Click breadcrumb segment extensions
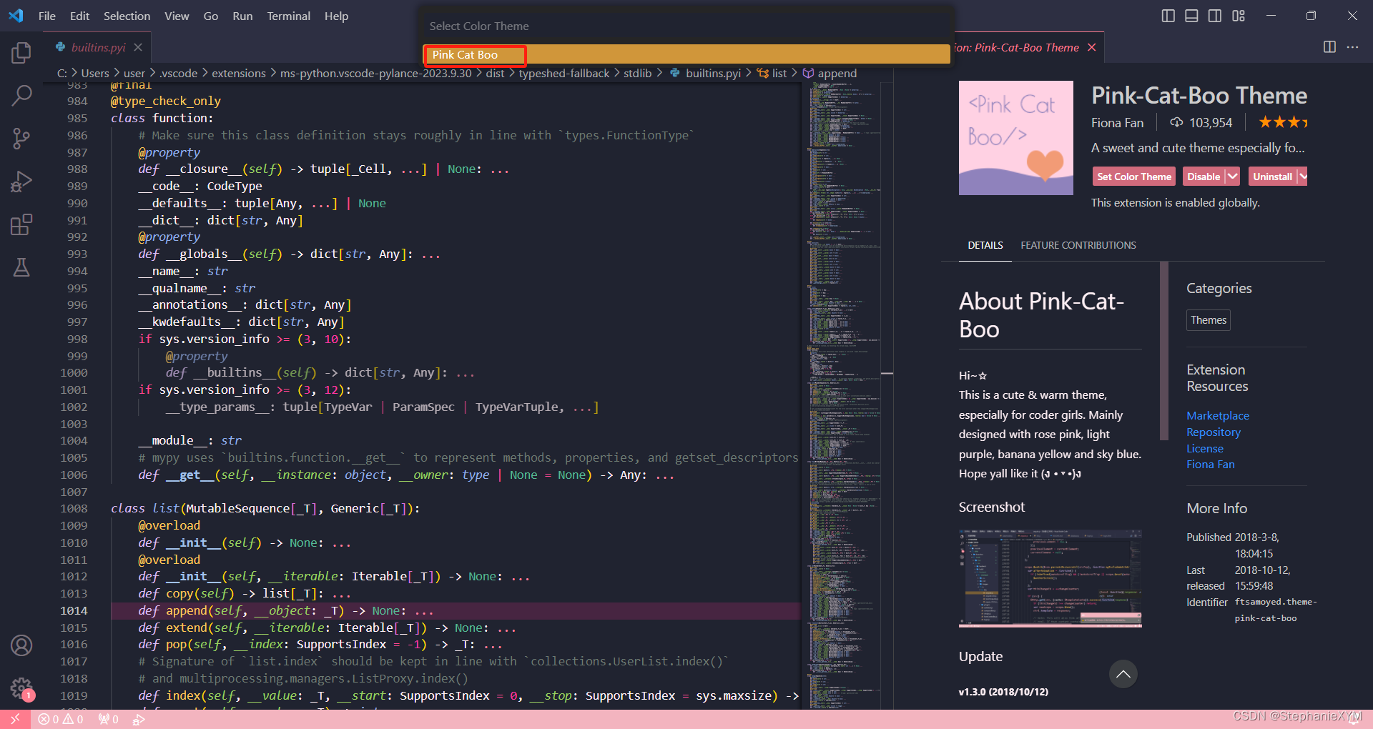 click(x=238, y=73)
